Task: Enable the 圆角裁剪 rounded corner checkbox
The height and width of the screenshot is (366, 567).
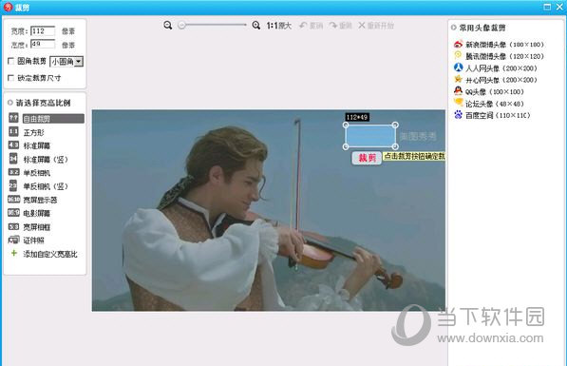Action: (11, 61)
